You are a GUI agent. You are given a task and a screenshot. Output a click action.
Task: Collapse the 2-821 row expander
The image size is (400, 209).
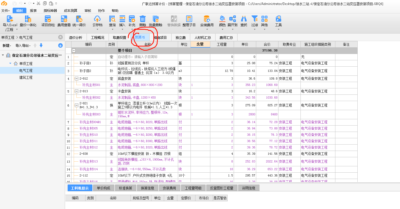point(76,105)
